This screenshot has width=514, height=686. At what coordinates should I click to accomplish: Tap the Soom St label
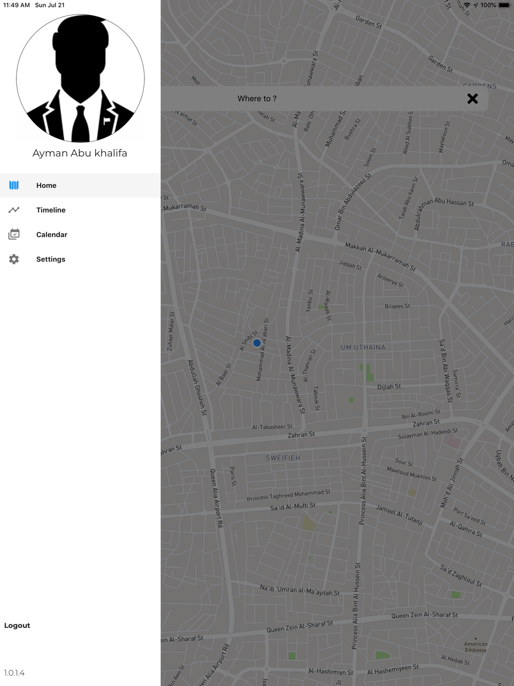pyautogui.click(x=370, y=157)
